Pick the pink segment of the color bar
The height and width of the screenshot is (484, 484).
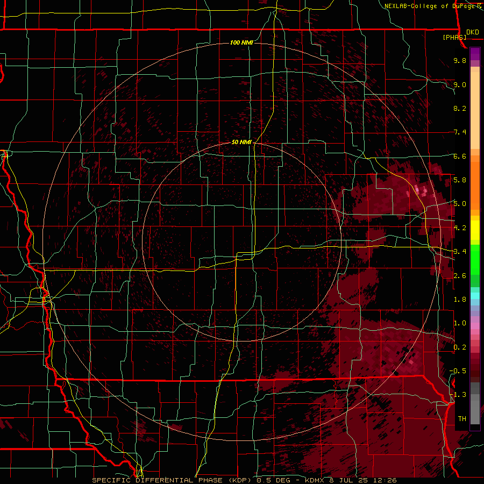pyautogui.click(x=475, y=326)
